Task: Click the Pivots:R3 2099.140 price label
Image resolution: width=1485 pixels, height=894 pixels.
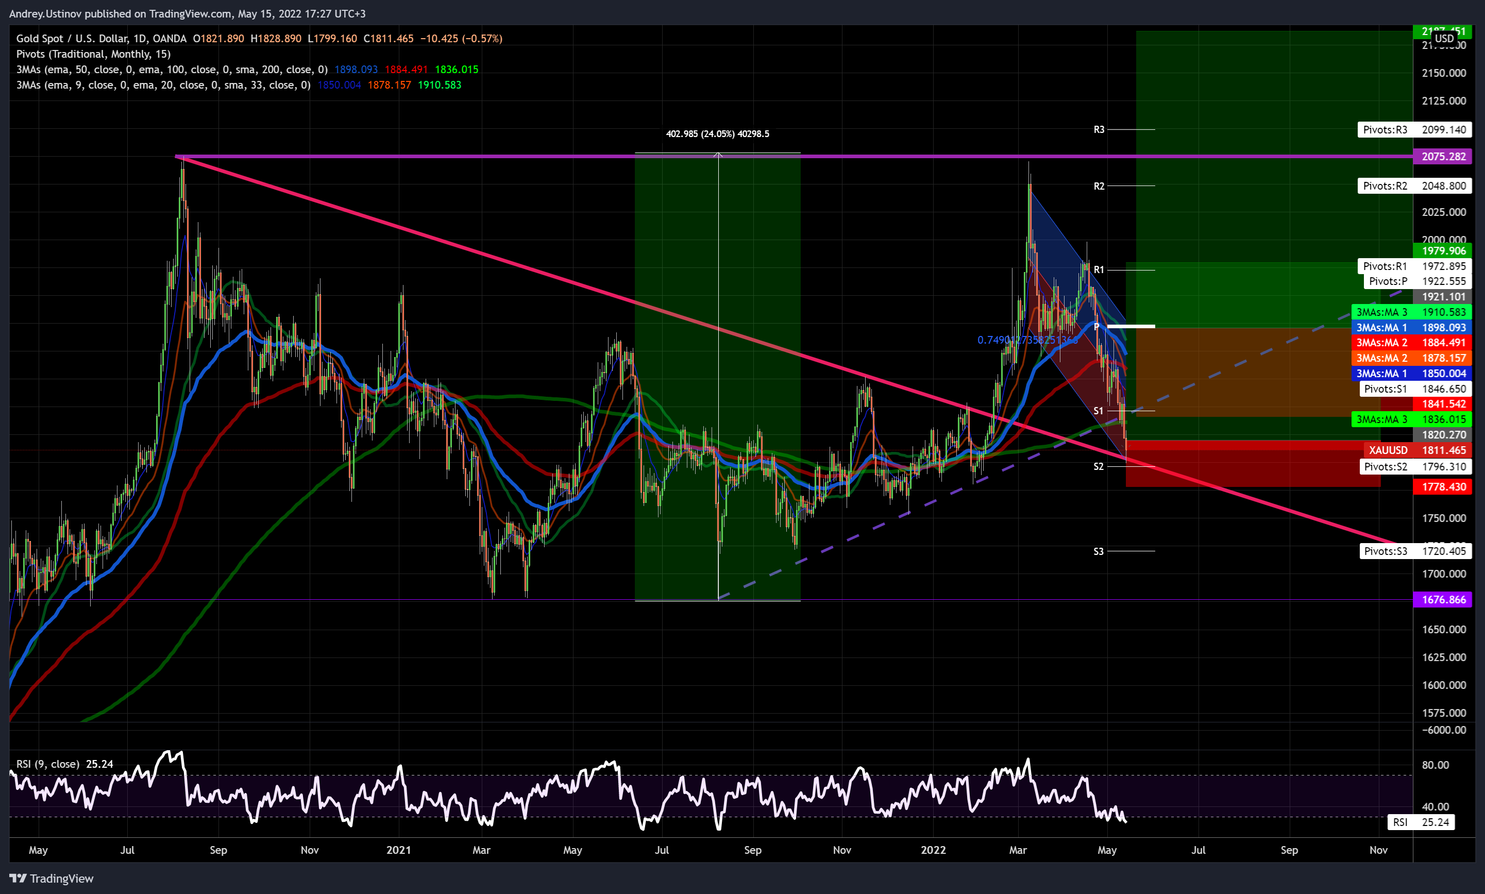Action: pyautogui.click(x=1414, y=129)
